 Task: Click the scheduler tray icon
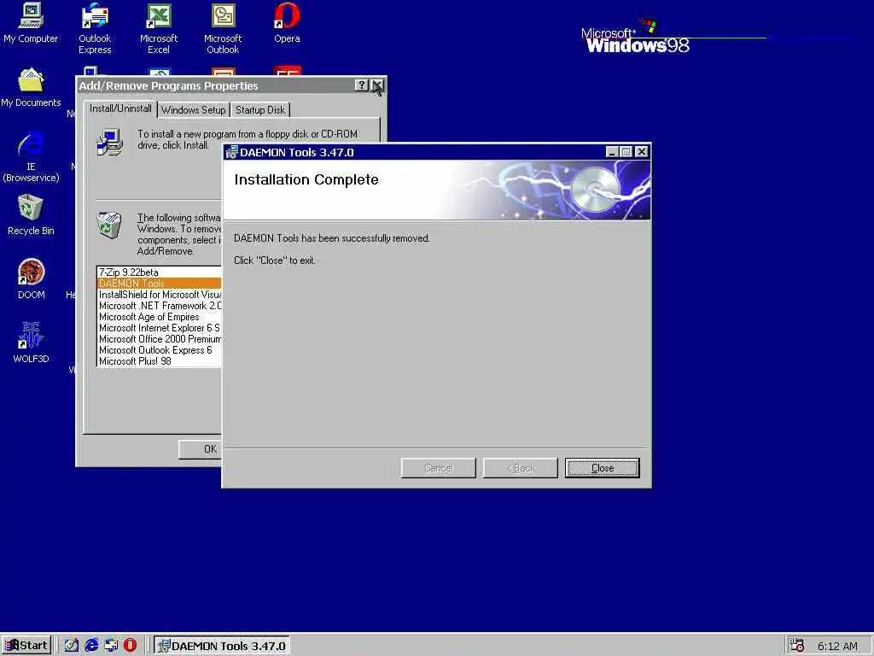pos(796,646)
